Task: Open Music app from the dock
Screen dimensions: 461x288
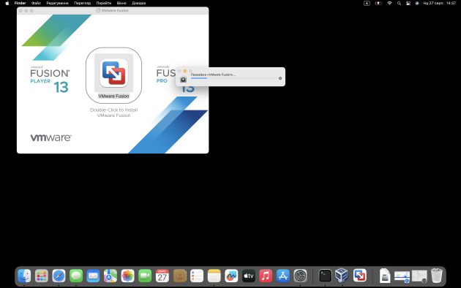Action: coord(266,276)
